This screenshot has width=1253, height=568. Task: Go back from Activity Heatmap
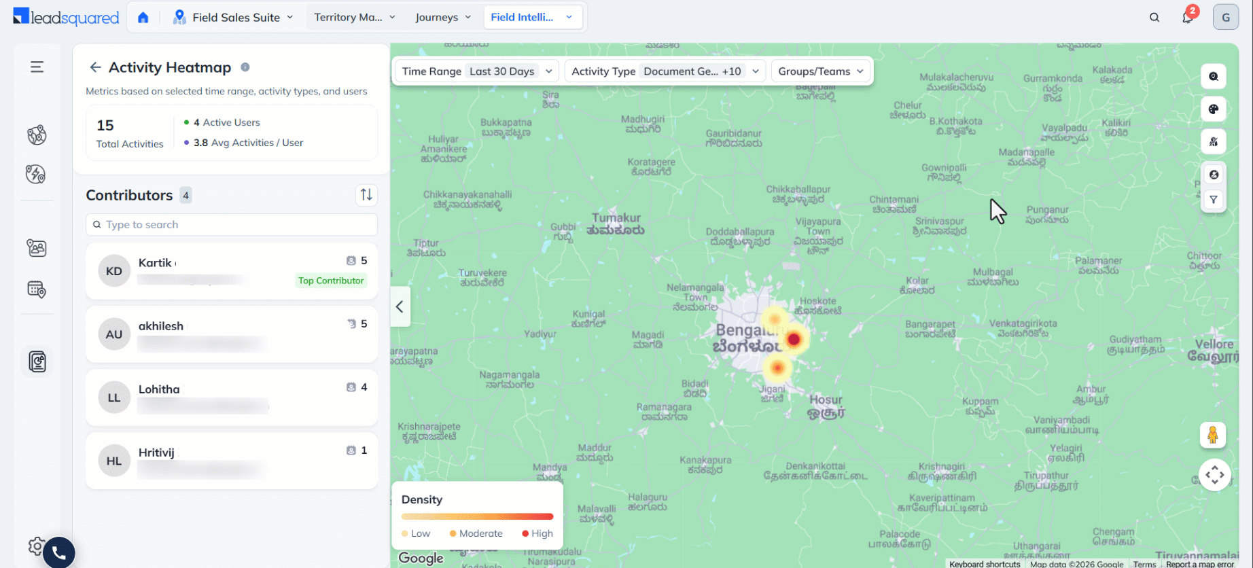(x=95, y=67)
